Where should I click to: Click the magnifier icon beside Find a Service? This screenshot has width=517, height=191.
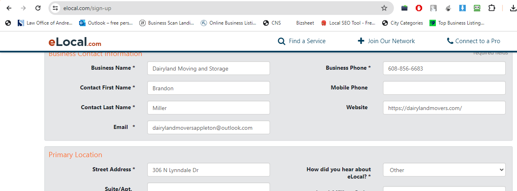click(x=282, y=41)
